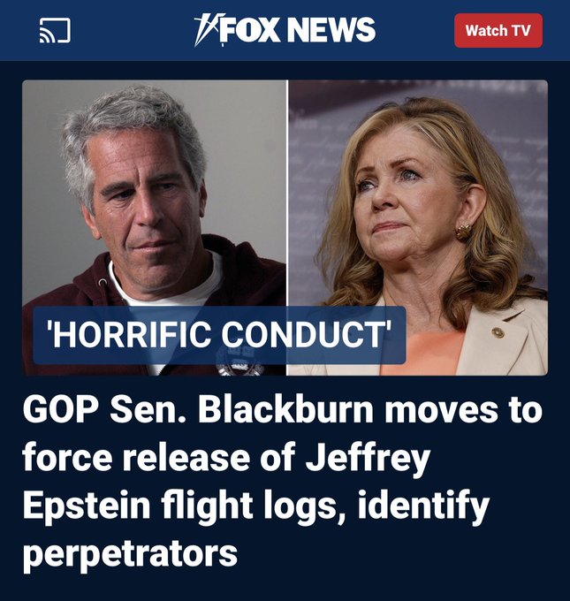This screenshot has height=601, width=570.
Task: Open the GOP Sen. Blackburn headline article
Action: click(x=283, y=482)
